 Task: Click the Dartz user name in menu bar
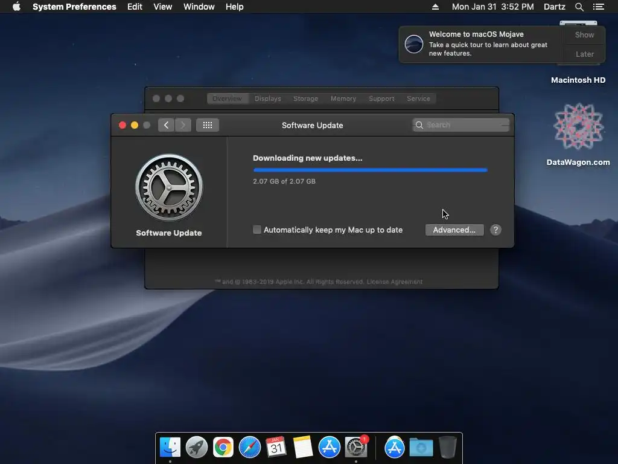pos(554,7)
